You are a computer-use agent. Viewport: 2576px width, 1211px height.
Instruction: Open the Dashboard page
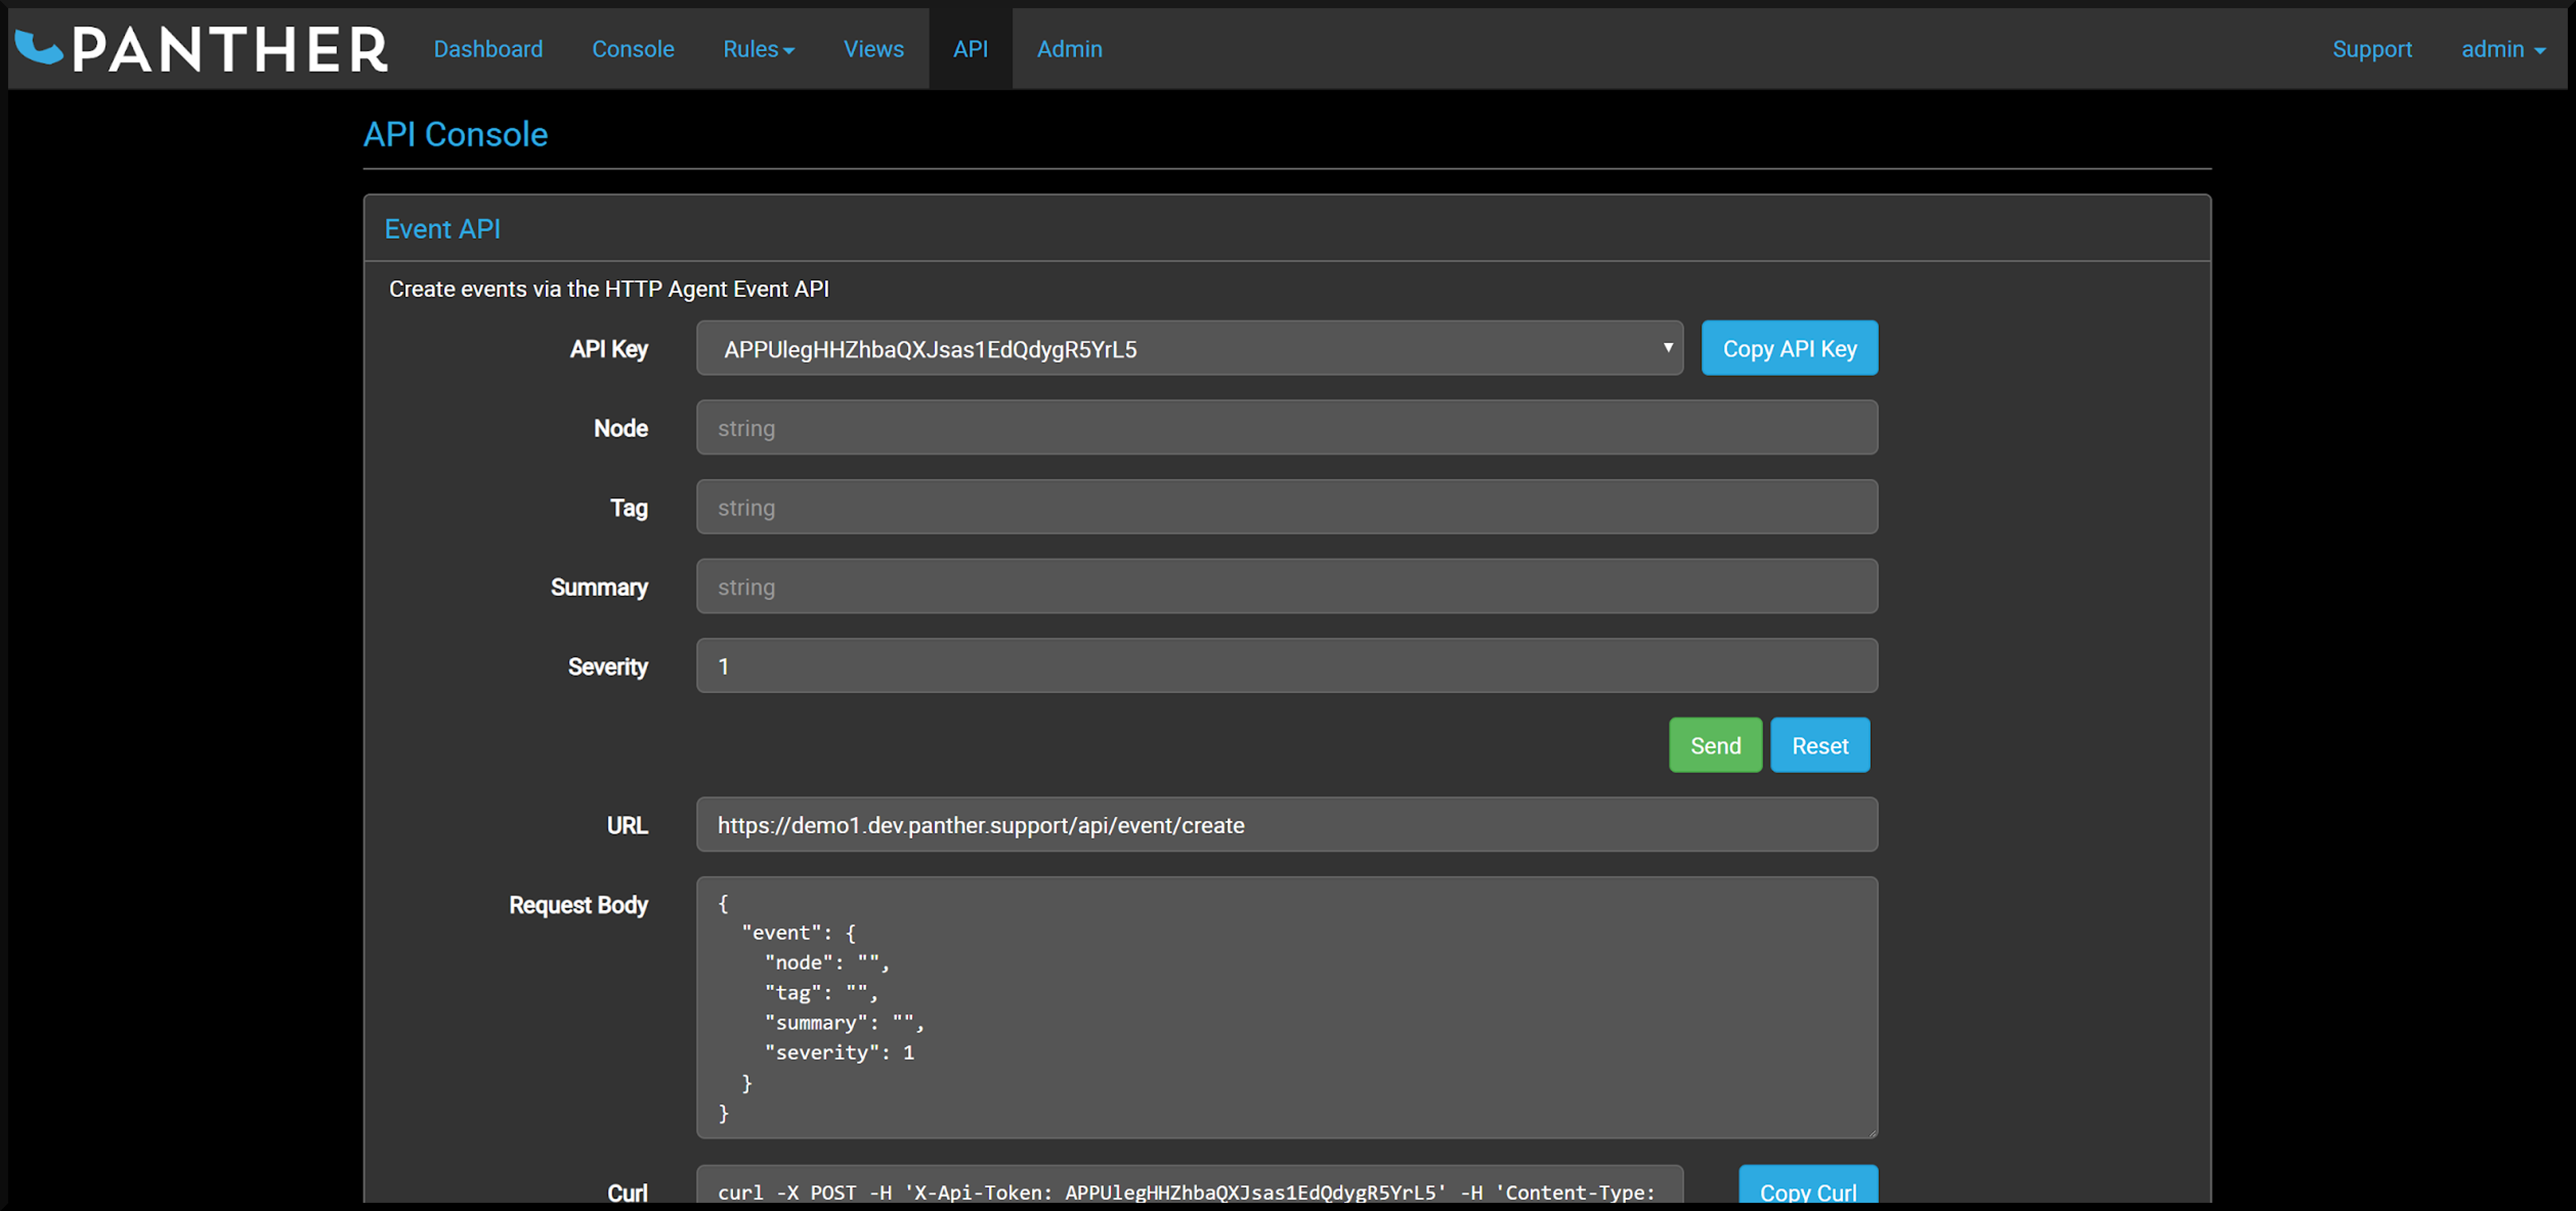click(x=488, y=49)
